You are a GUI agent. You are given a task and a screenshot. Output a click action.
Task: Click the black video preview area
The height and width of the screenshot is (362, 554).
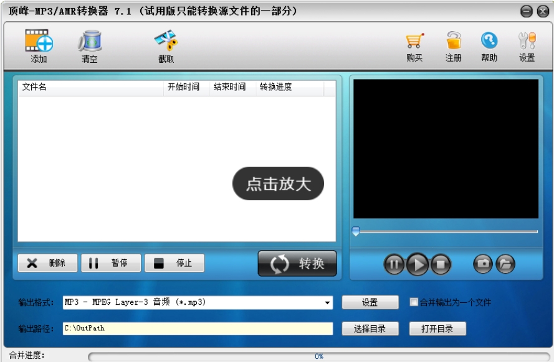pyautogui.click(x=446, y=149)
